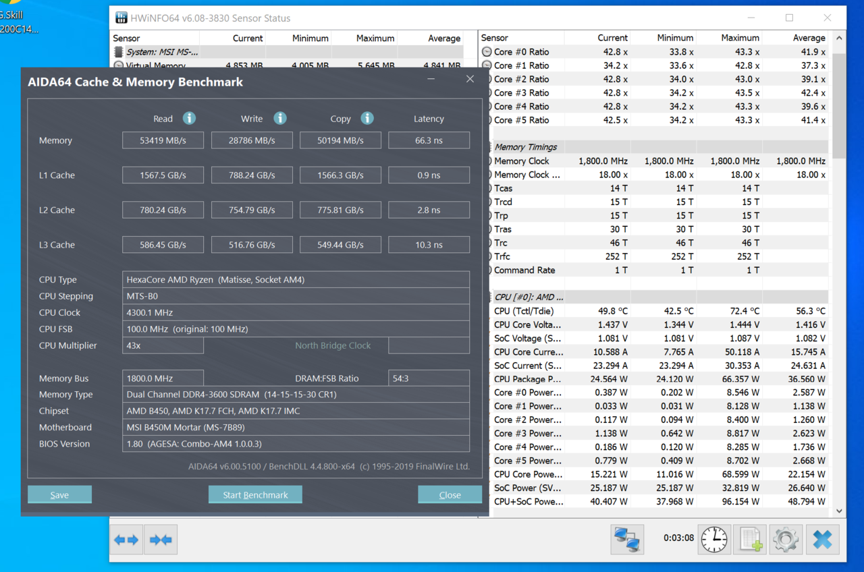864x572 pixels.
Task: Click the L2 Cache Write 754.79 GB/s field
Action: pyautogui.click(x=252, y=210)
